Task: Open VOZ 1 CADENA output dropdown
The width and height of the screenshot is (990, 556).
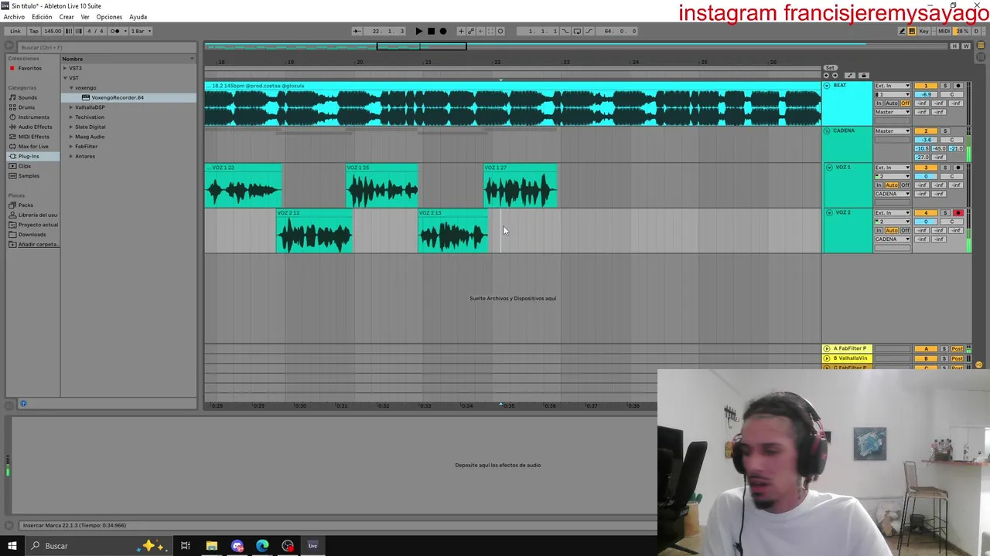Action: coord(893,194)
